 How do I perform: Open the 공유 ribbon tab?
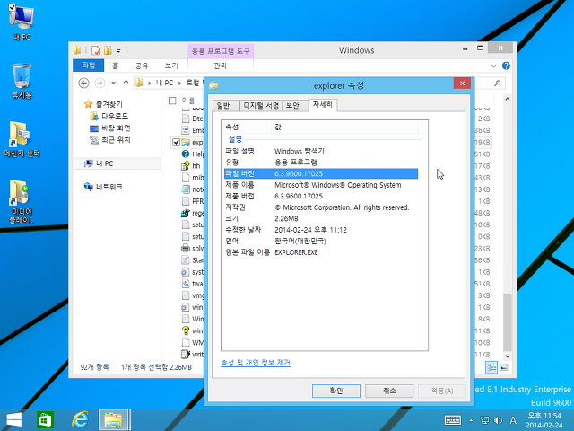click(142, 66)
